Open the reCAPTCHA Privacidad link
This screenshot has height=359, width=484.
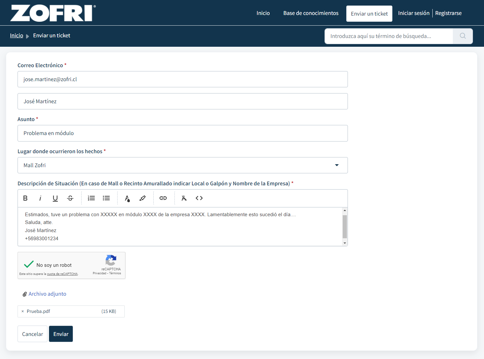pos(99,273)
